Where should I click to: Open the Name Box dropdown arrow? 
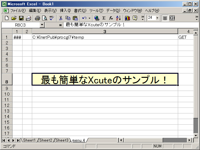pos(42,25)
